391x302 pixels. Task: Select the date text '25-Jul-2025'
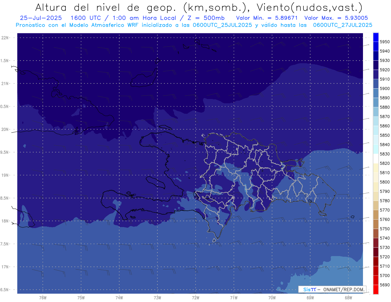[x=40, y=18]
